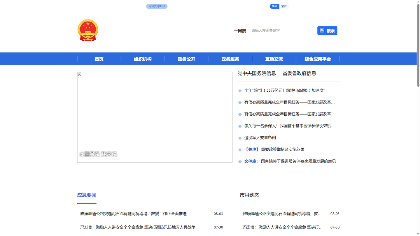420x236 pixels.
Task: Open 半年"跨"出1.22万亿元 news link
Action: 285,91
